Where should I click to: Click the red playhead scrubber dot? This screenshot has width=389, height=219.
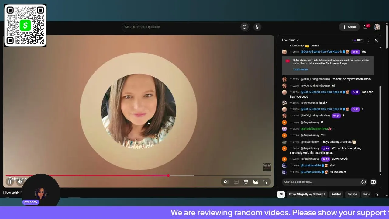pyautogui.click(x=168, y=176)
